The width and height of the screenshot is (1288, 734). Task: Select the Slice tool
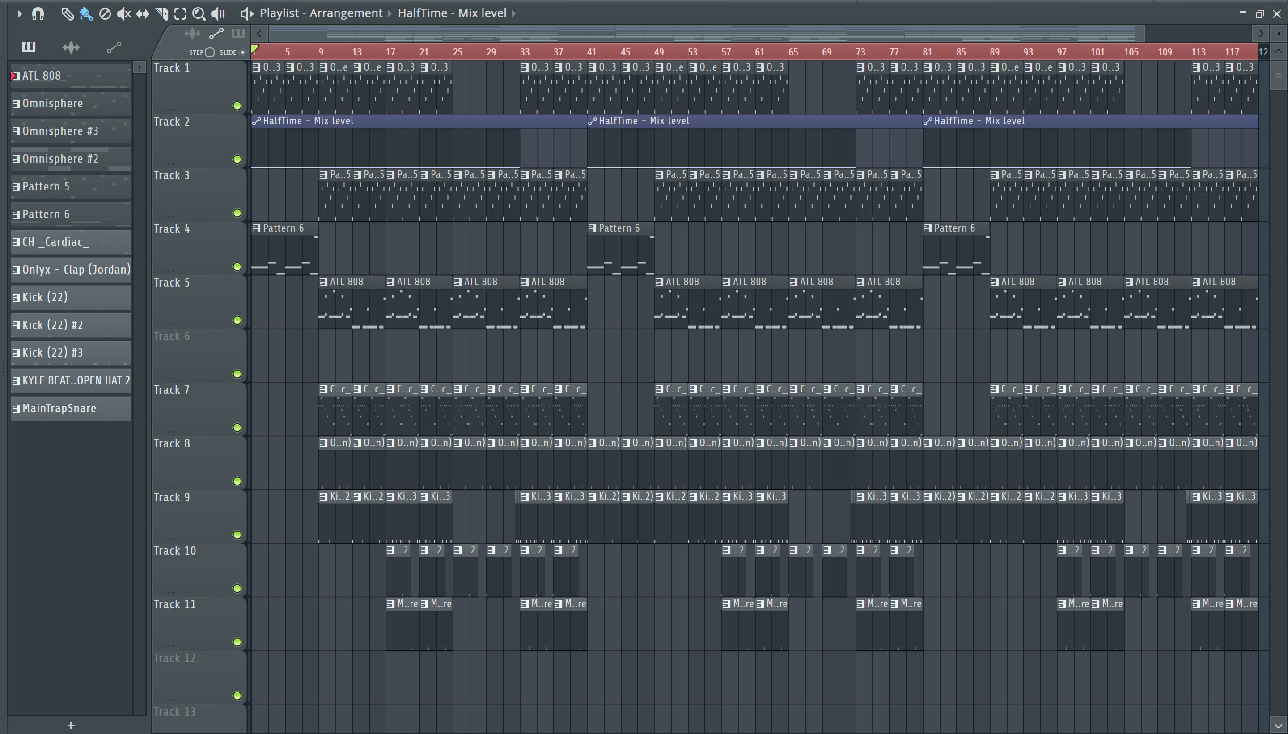tap(161, 13)
